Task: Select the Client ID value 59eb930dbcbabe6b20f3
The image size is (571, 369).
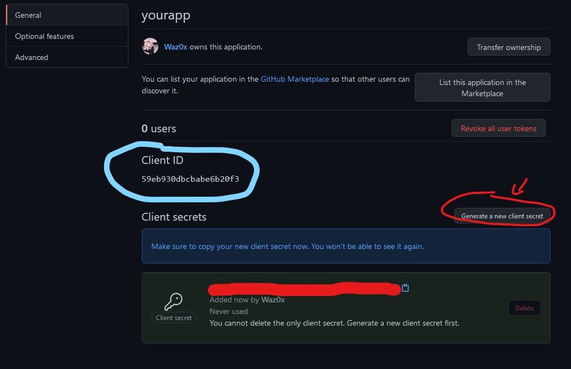Action: 191,179
